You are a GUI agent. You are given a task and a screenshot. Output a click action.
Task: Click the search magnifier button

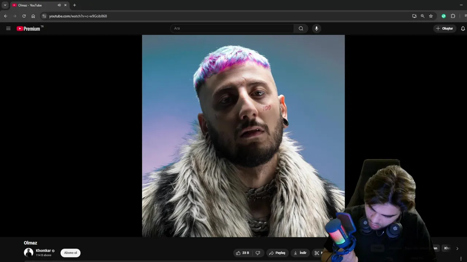click(x=301, y=28)
